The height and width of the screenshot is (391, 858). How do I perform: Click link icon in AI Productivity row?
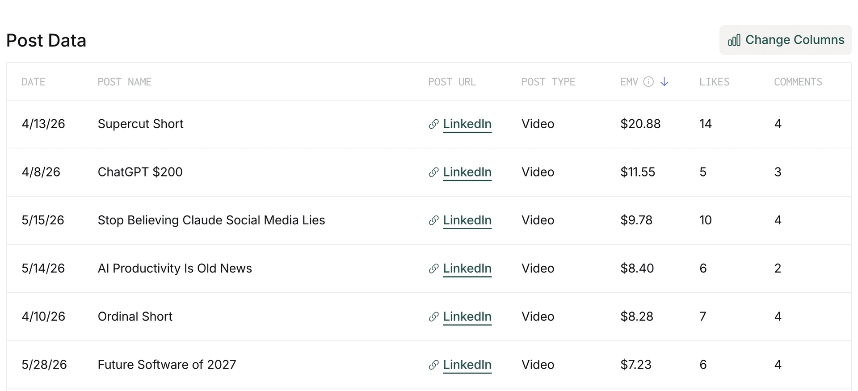tap(433, 269)
